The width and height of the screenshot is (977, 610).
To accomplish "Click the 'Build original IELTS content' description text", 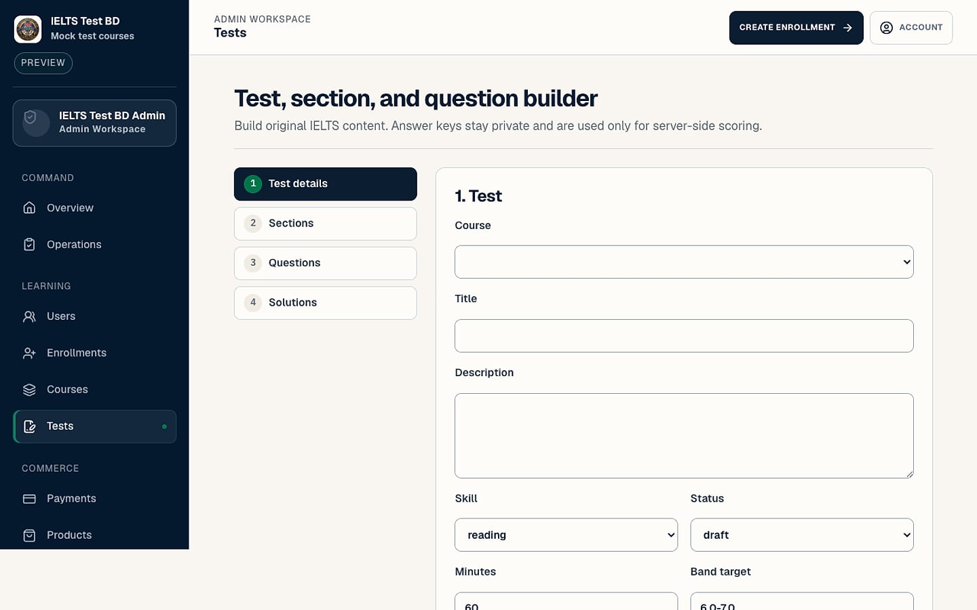I will 498,126.
